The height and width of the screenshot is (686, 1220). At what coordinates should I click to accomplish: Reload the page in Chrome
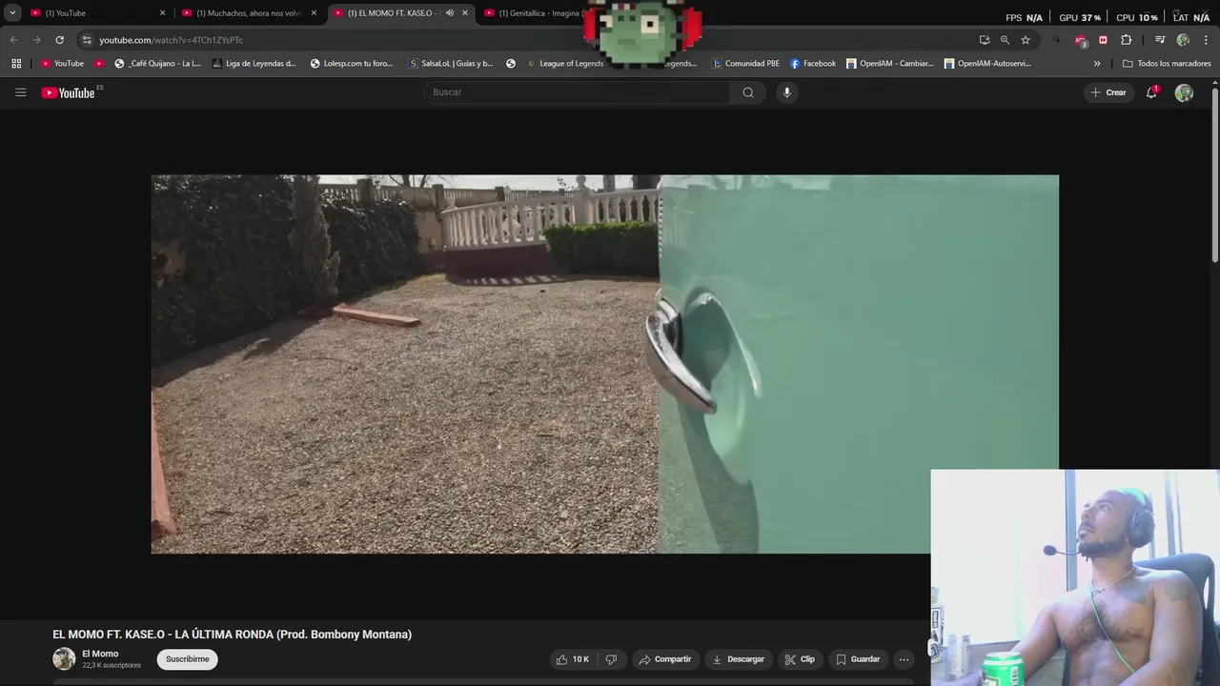[x=59, y=40]
